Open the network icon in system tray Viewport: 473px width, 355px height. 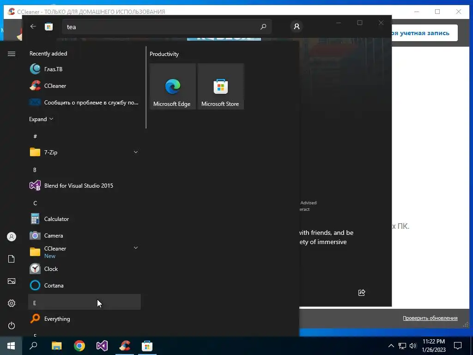tap(402, 346)
